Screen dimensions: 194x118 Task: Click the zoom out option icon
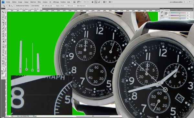coord(12,6)
